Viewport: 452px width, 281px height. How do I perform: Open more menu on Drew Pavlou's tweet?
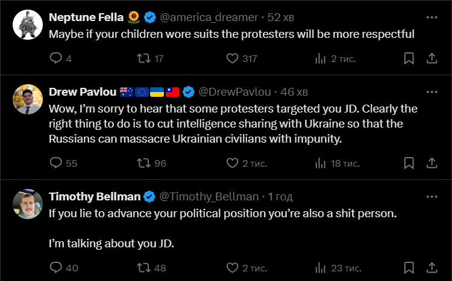tap(432, 92)
